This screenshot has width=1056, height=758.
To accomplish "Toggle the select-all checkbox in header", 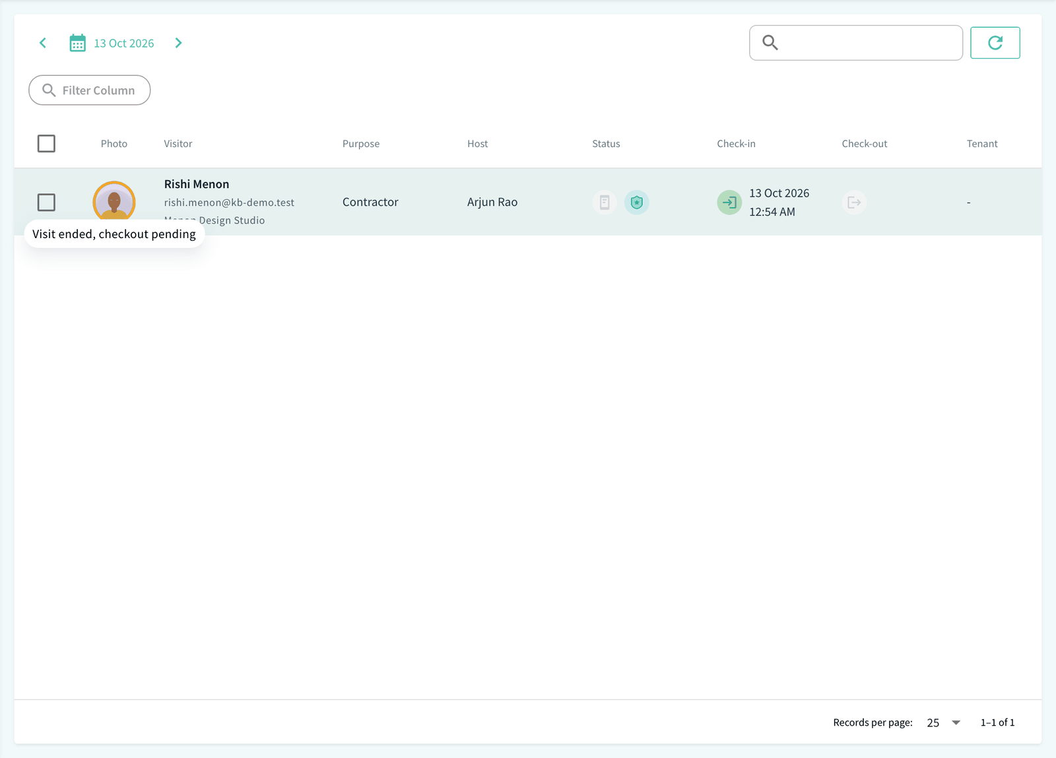I will 46,143.
